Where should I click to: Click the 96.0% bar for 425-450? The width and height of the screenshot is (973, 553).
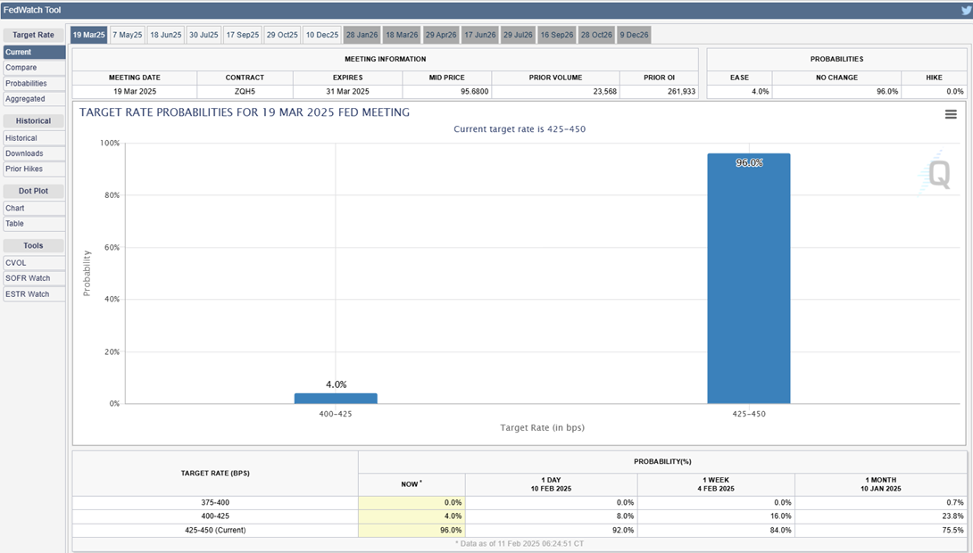tap(748, 278)
